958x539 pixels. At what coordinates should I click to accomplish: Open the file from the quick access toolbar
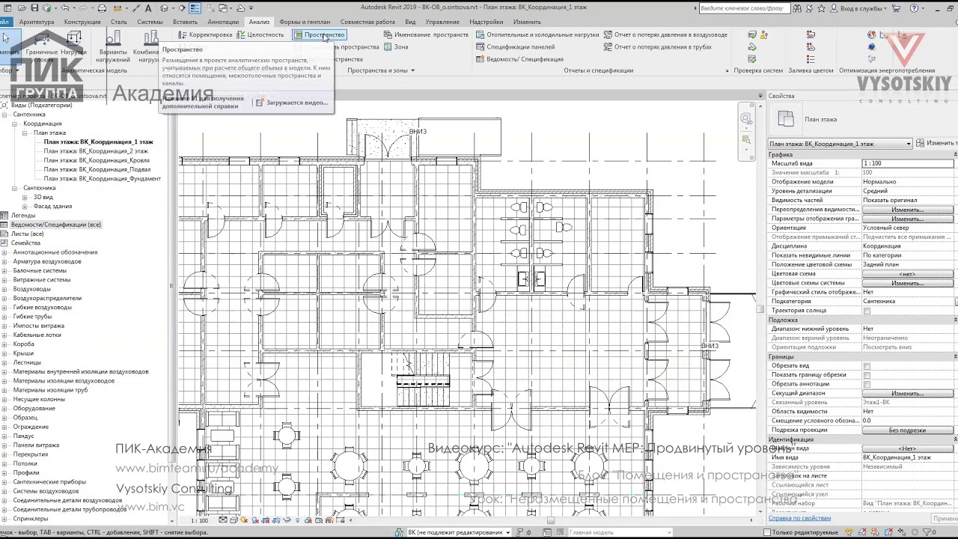[22, 8]
